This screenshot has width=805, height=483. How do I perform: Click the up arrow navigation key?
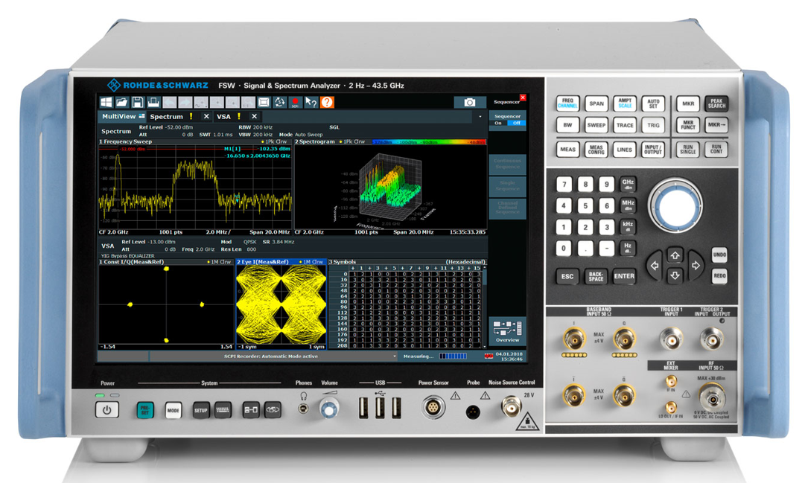point(675,255)
